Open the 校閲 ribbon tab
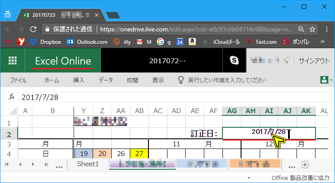 click(132, 80)
